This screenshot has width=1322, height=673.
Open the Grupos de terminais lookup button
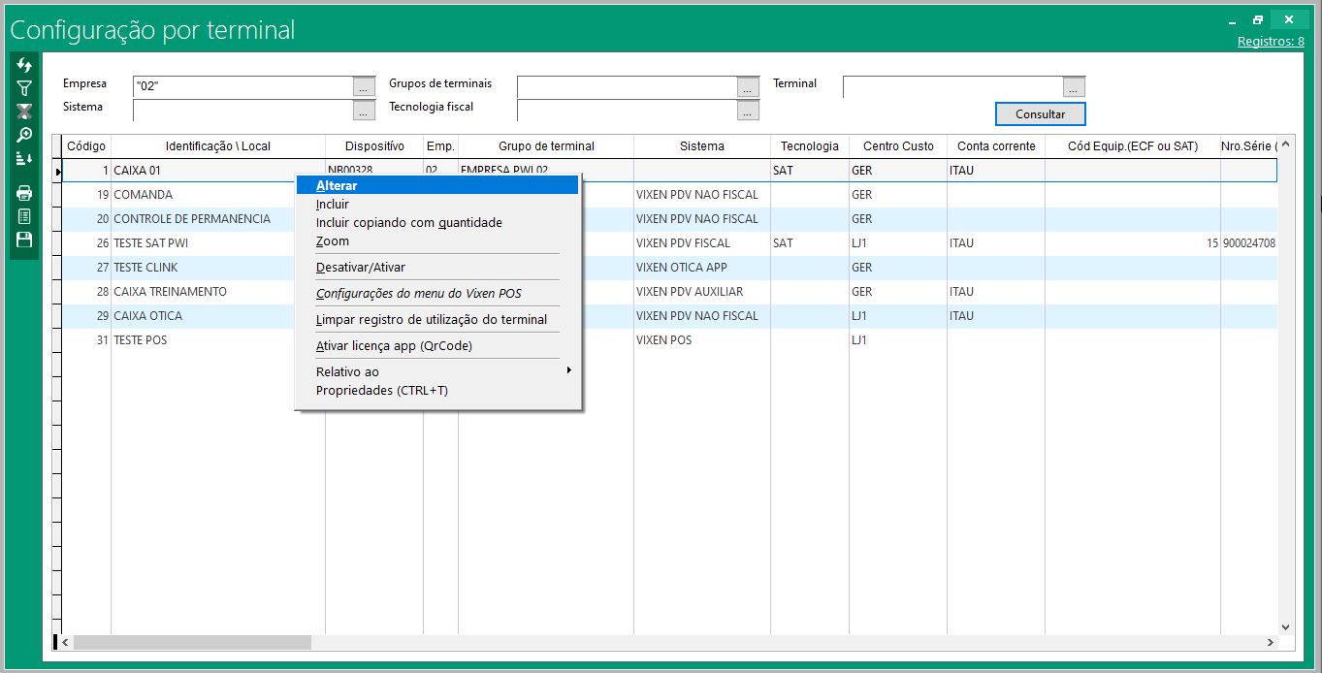[748, 87]
